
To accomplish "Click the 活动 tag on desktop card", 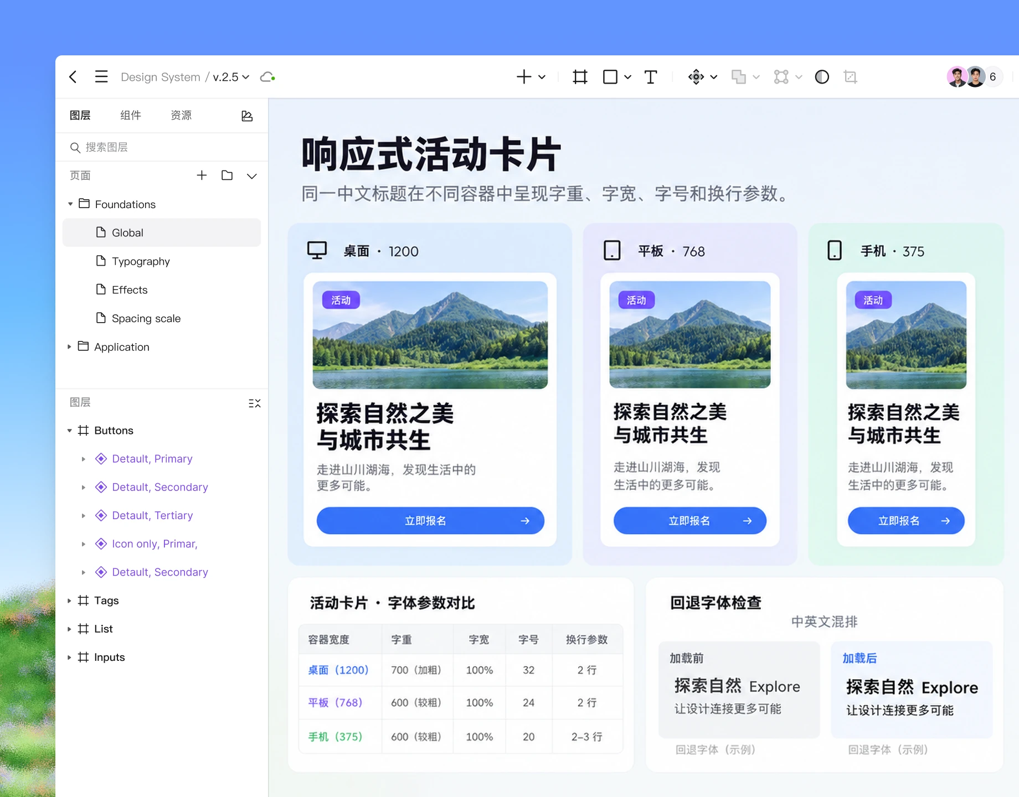I will pos(341,300).
